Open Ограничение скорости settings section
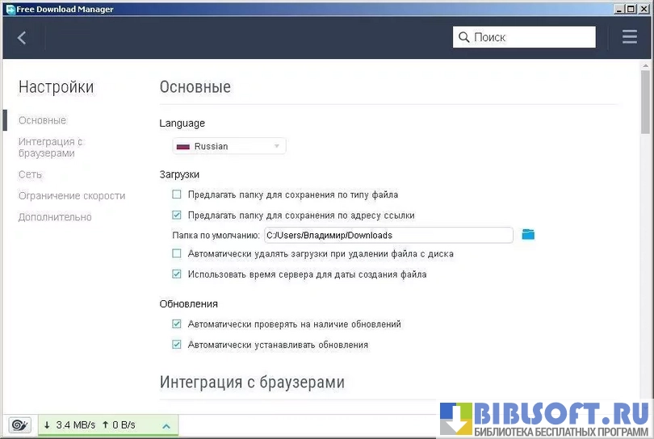The height and width of the screenshot is (439, 654). (x=72, y=196)
